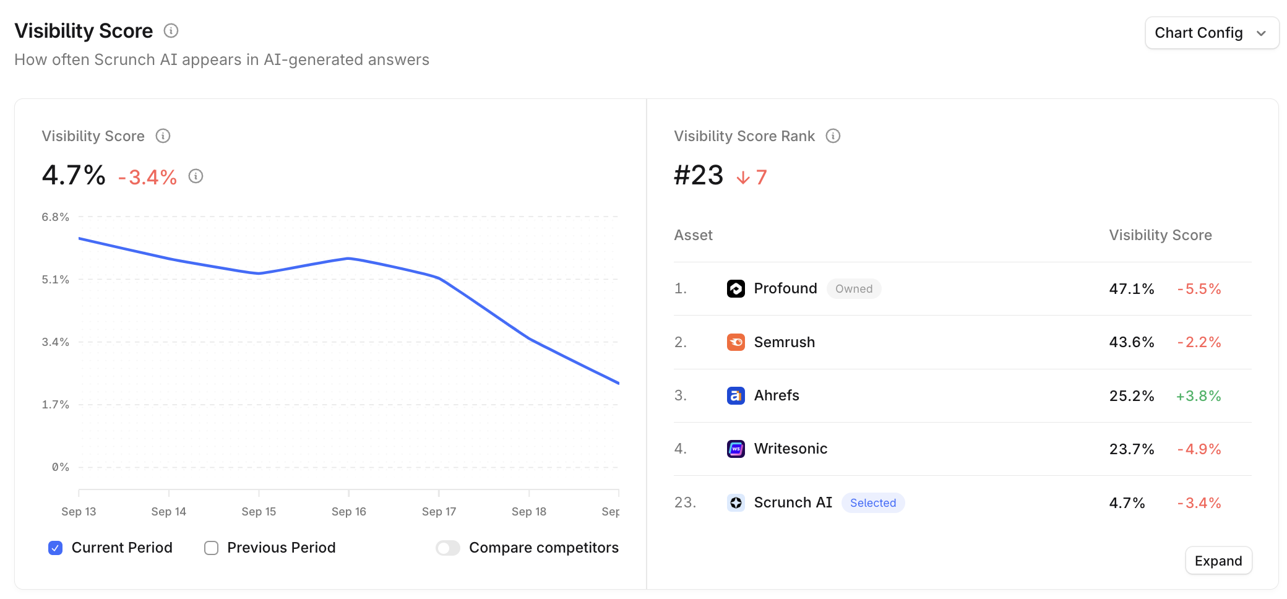This screenshot has height=599, width=1287.
Task: Click the Visibility Score column header
Action: point(1160,235)
